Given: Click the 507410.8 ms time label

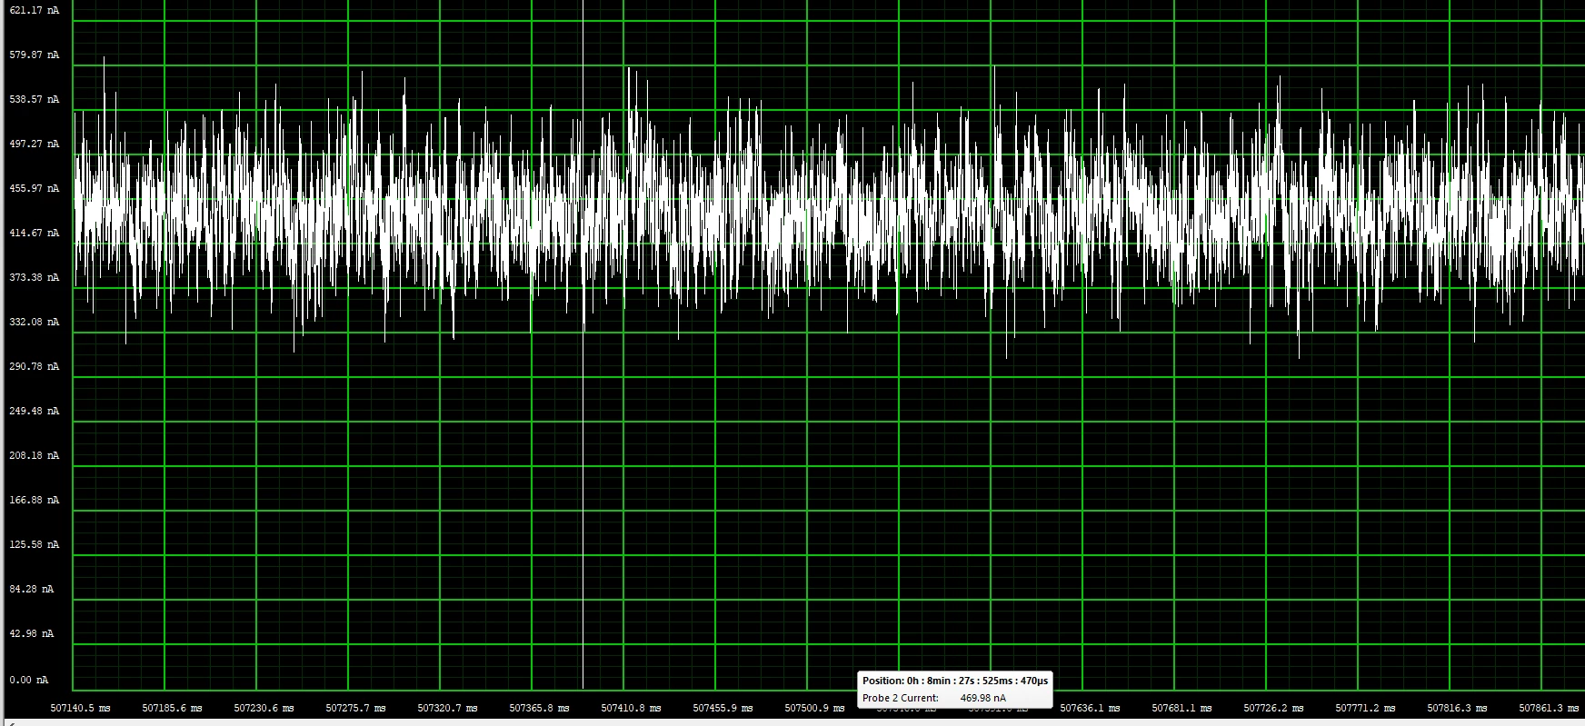Looking at the screenshot, I should [631, 708].
